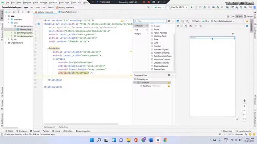
Task: Open the Event Log
Action: (x=227, y=131)
